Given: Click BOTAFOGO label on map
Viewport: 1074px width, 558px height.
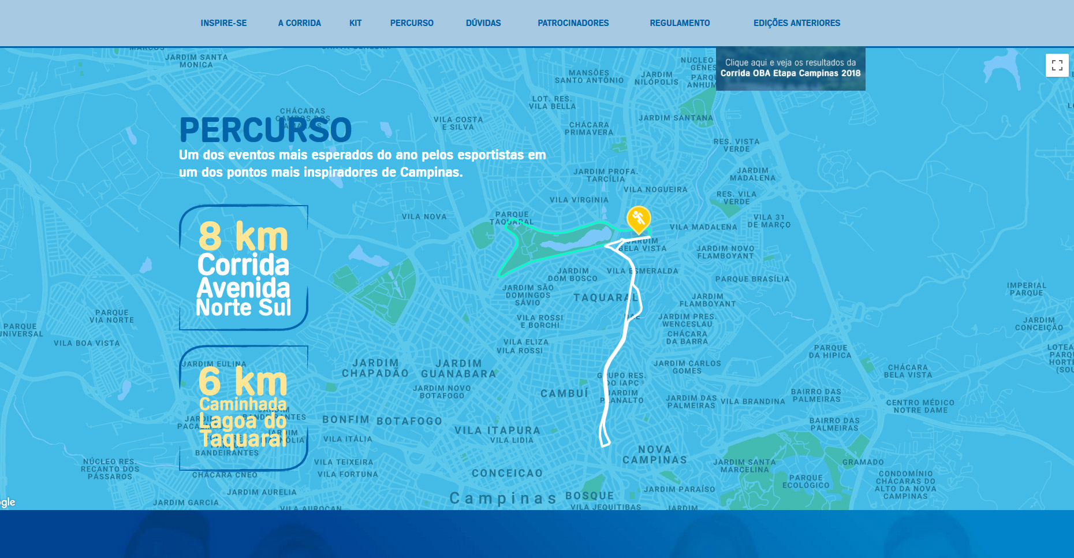Looking at the screenshot, I should [x=409, y=421].
